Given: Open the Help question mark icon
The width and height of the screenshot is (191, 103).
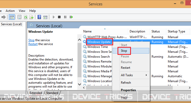Looking at the screenshot, I should pyautogui.click(x=39, y=17).
